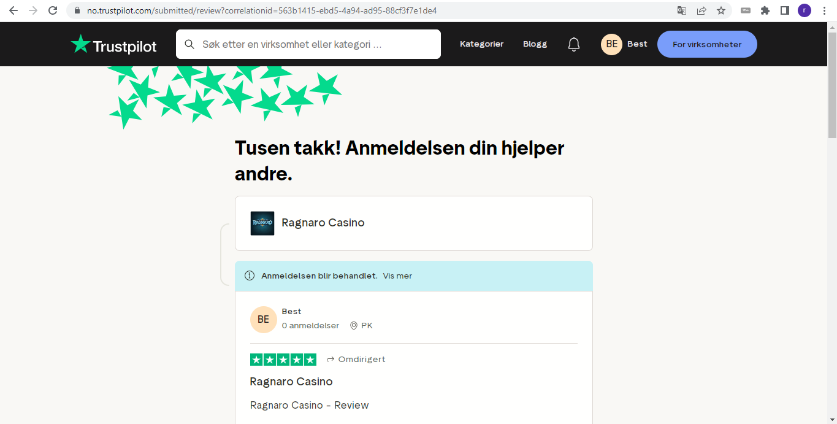Open the Blogg link
Viewport: 837px width, 424px height.
point(535,44)
